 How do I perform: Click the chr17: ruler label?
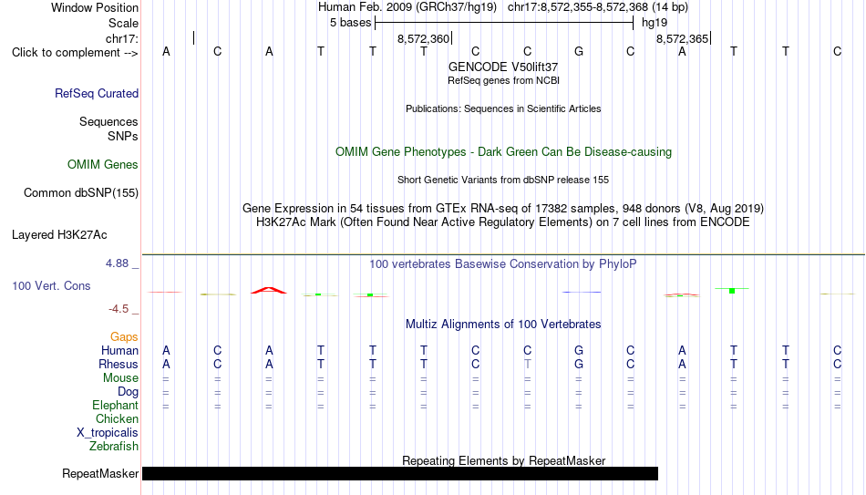pyautogui.click(x=122, y=38)
